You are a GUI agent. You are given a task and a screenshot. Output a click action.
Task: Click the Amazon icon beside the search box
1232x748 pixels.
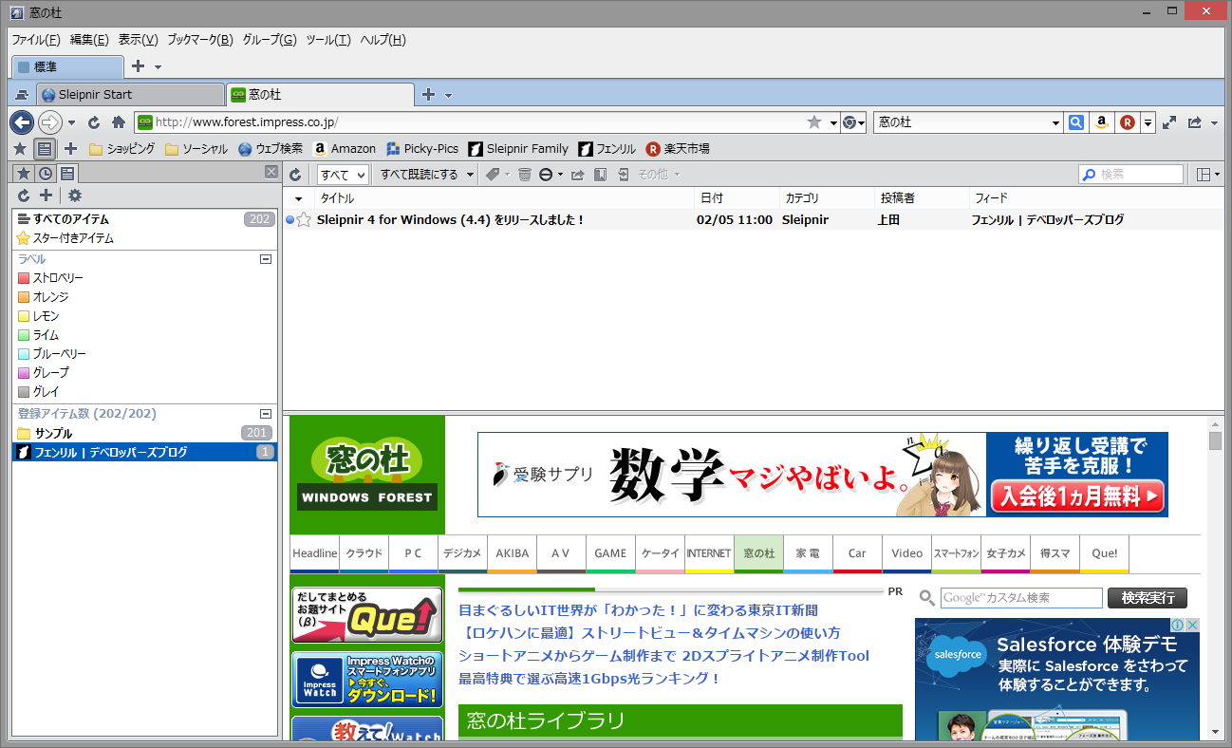[1102, 122]
